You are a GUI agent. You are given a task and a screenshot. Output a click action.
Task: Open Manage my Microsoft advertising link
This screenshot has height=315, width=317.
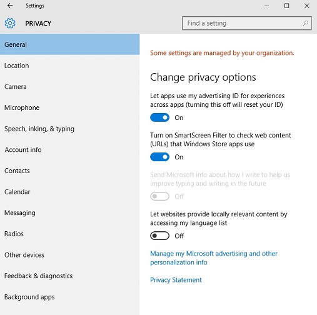(214, 258)
